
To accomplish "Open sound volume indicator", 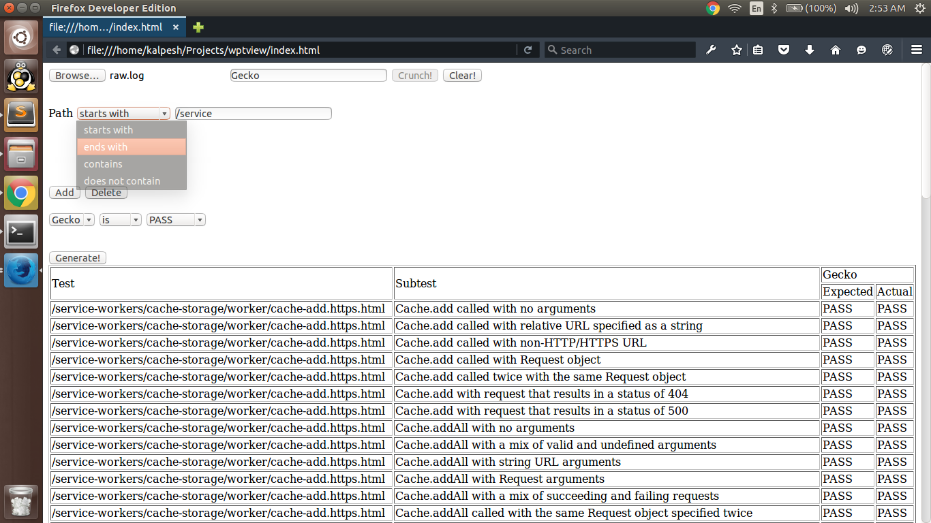I will coord(851,8).
